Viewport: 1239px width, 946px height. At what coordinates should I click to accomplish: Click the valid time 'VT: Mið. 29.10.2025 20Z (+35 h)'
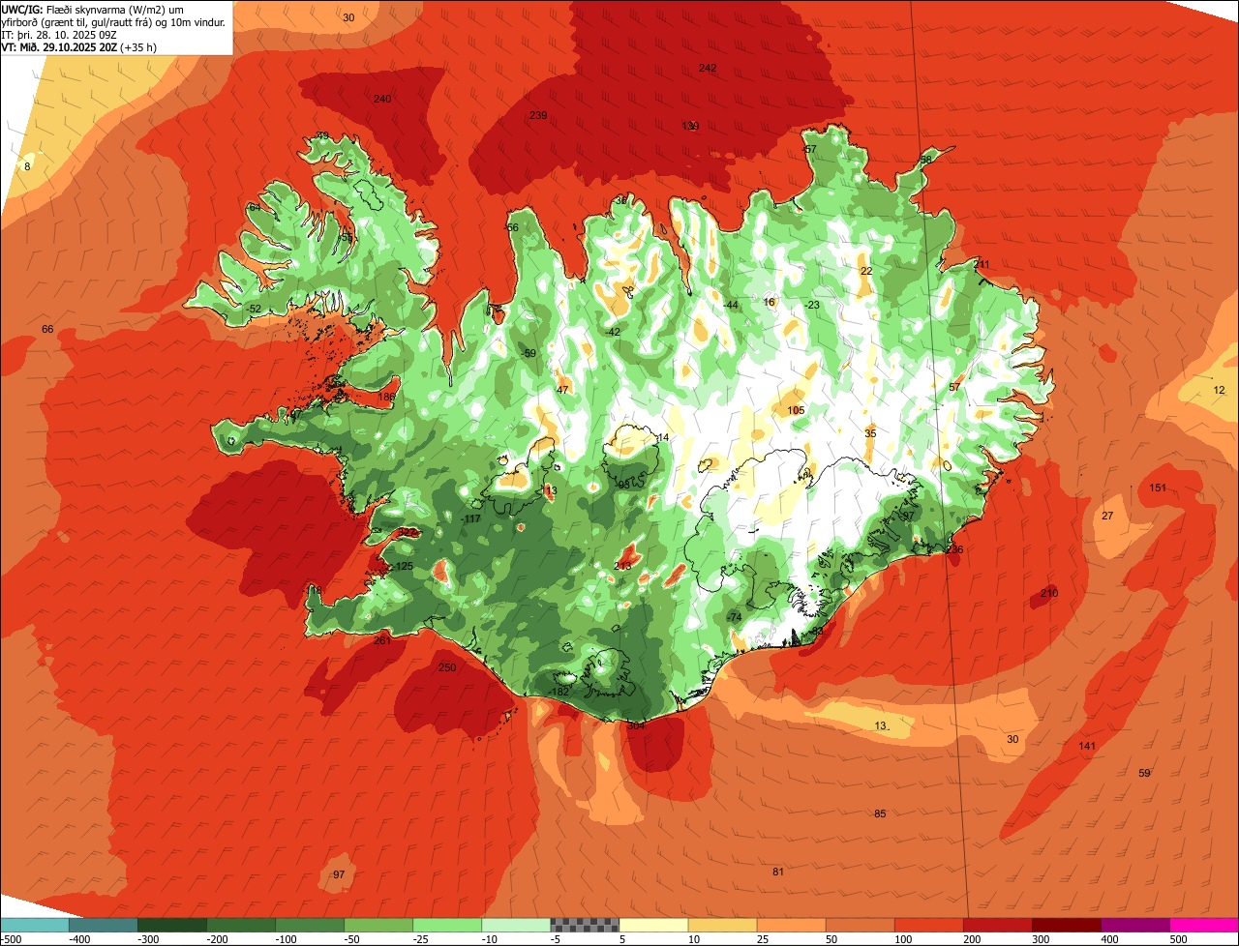click(x=79, y=46)
